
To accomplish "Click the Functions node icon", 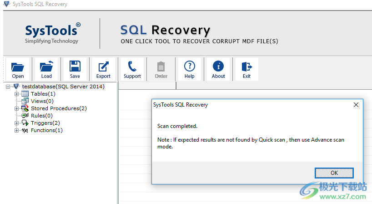I will click(x=25, y=130).
